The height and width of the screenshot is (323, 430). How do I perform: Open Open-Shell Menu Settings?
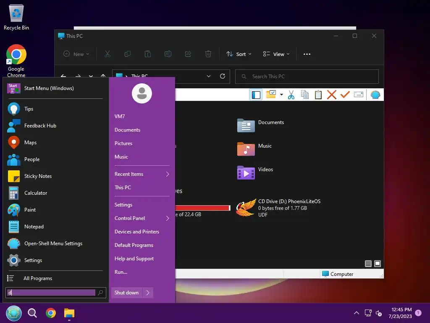(55, 244)
